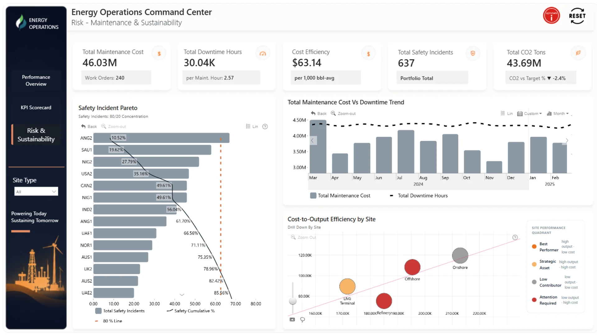The height and width of the screenshot is (335, 597).
Task: Select the SAU1 bar in Pareto chart
Action: pos(152,150)
